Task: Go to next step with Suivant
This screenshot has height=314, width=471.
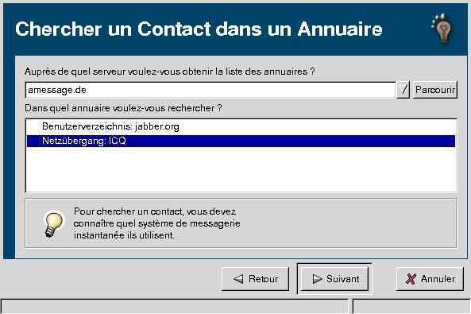Action: 334,279
